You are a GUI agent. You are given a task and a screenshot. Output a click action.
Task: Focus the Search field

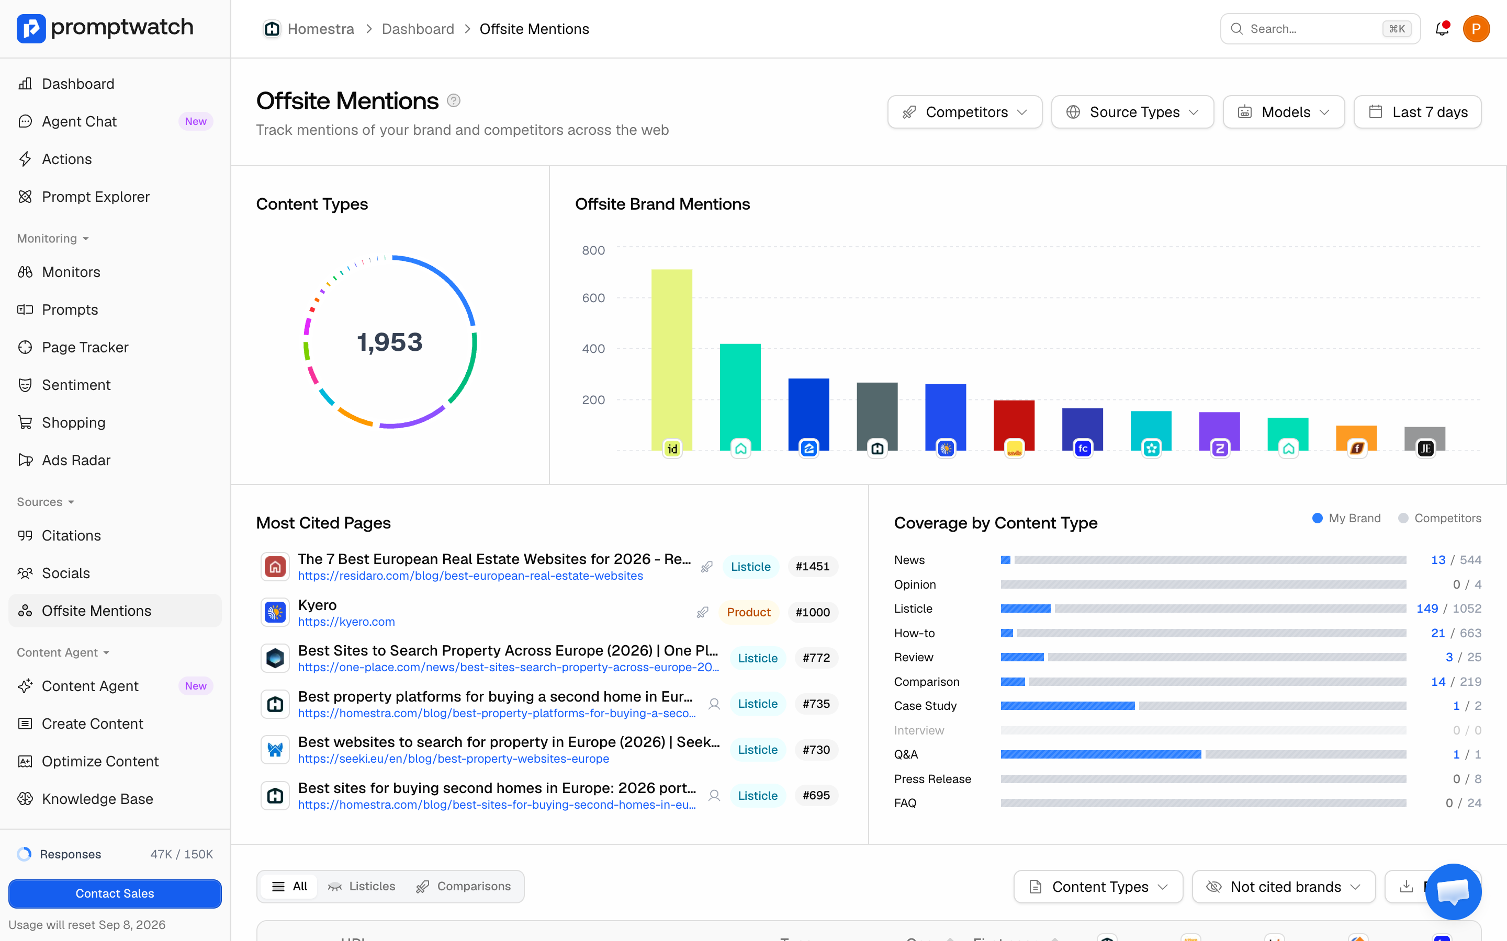pyautogui.click(x=1320, y=29)
